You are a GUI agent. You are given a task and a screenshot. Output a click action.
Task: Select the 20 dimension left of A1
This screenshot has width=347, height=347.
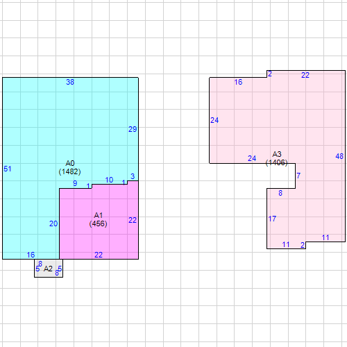pos(53,223)
